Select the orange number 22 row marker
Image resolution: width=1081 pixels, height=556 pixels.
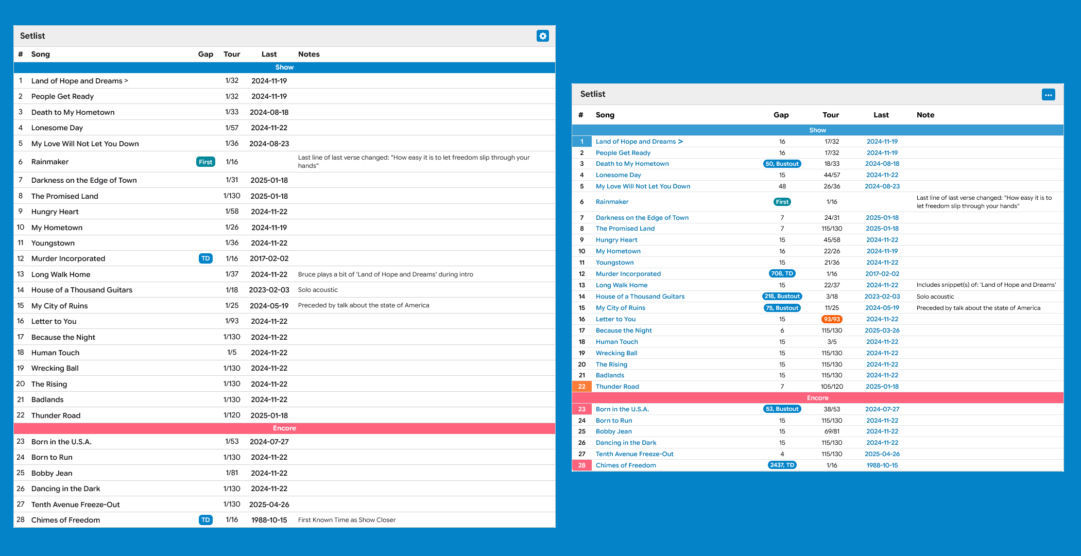[581, 387]
